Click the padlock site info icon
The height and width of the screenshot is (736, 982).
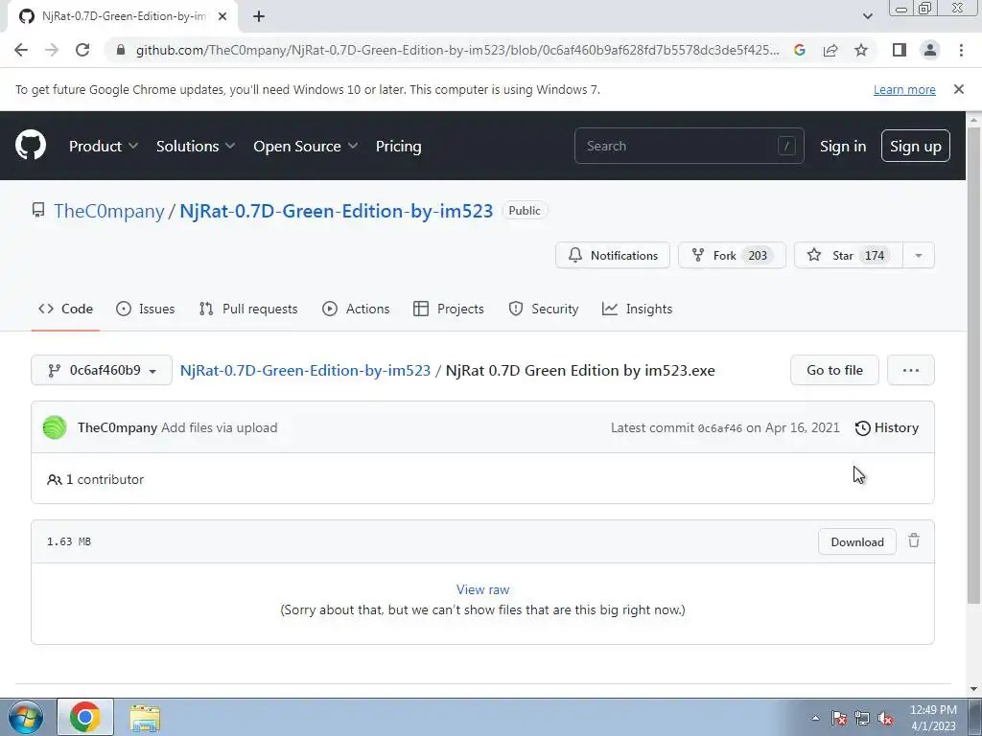[x=121, y=50]
